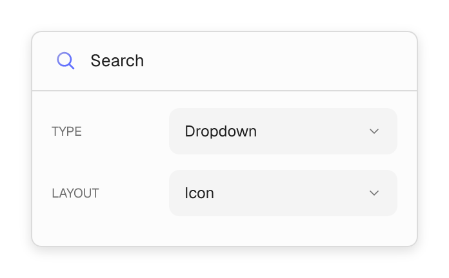Expand the Layout options list

point(283,193)
